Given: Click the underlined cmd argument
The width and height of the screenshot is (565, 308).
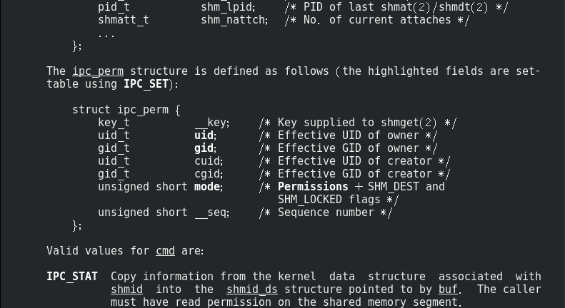Looking at the screenshot, I should 165,251.
